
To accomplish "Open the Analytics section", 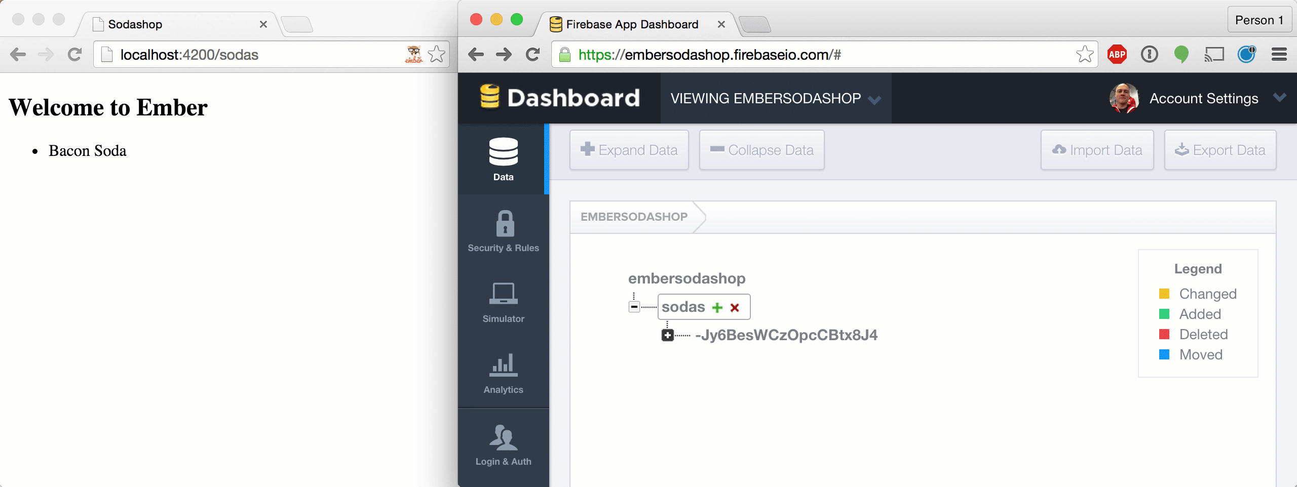I will tap(503, 373).
